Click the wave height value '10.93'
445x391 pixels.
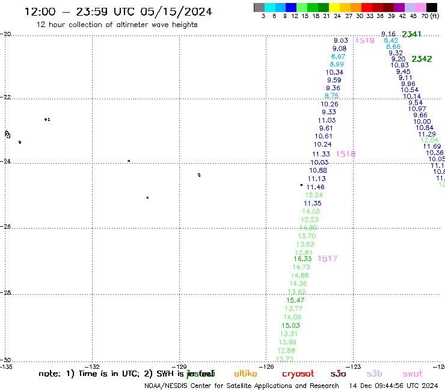click(x=399, y=65)
